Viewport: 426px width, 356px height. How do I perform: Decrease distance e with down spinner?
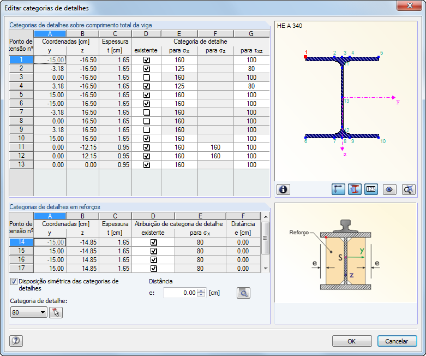pos(201,295)
